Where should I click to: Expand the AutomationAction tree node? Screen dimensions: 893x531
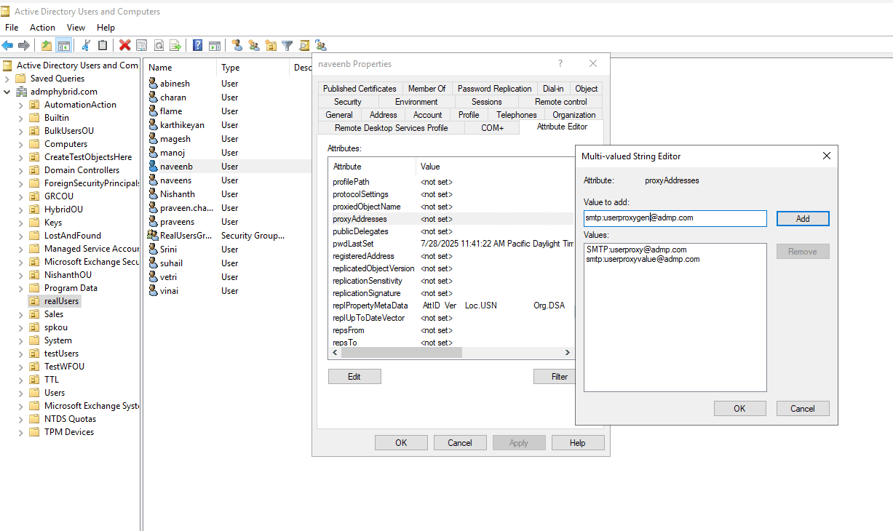(x=20, y=105)
